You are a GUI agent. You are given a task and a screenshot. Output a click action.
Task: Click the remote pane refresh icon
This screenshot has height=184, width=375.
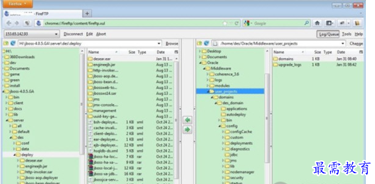tap(207, 43)
